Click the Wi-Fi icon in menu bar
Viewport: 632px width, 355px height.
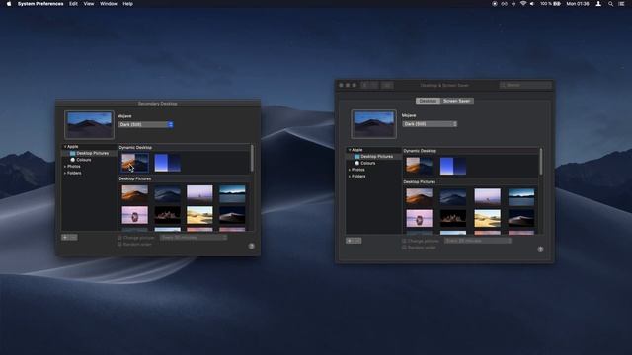coord(523,4)
